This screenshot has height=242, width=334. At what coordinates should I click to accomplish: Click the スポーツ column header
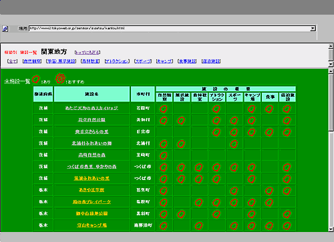[234, 97]
